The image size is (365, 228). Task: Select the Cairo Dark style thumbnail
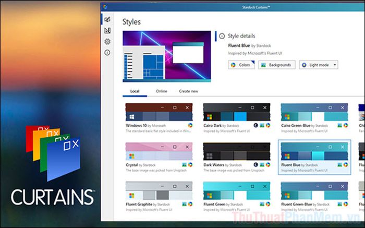(x=237, y=112)
